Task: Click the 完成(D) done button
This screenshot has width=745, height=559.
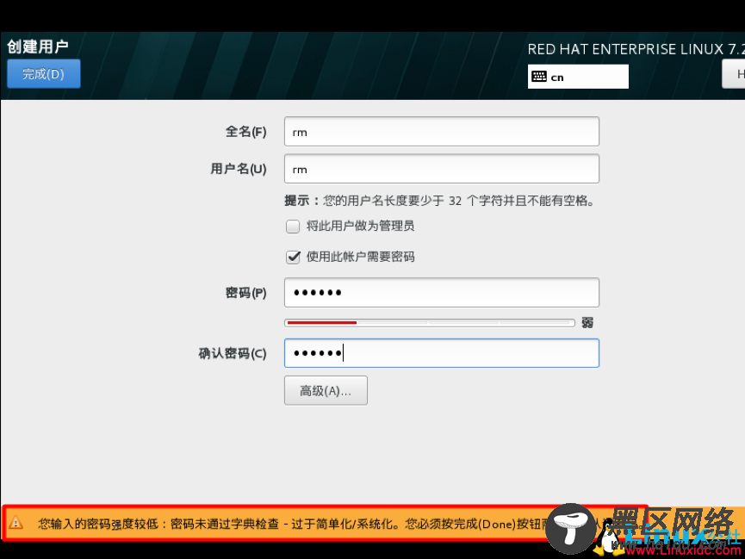Action: (44, 74)
